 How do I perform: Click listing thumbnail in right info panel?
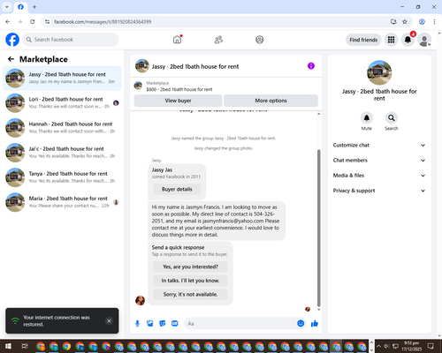379,72
